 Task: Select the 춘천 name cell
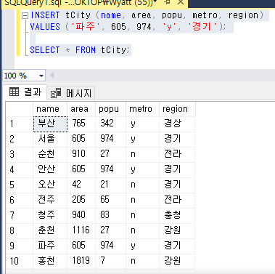tap(50, 230)
